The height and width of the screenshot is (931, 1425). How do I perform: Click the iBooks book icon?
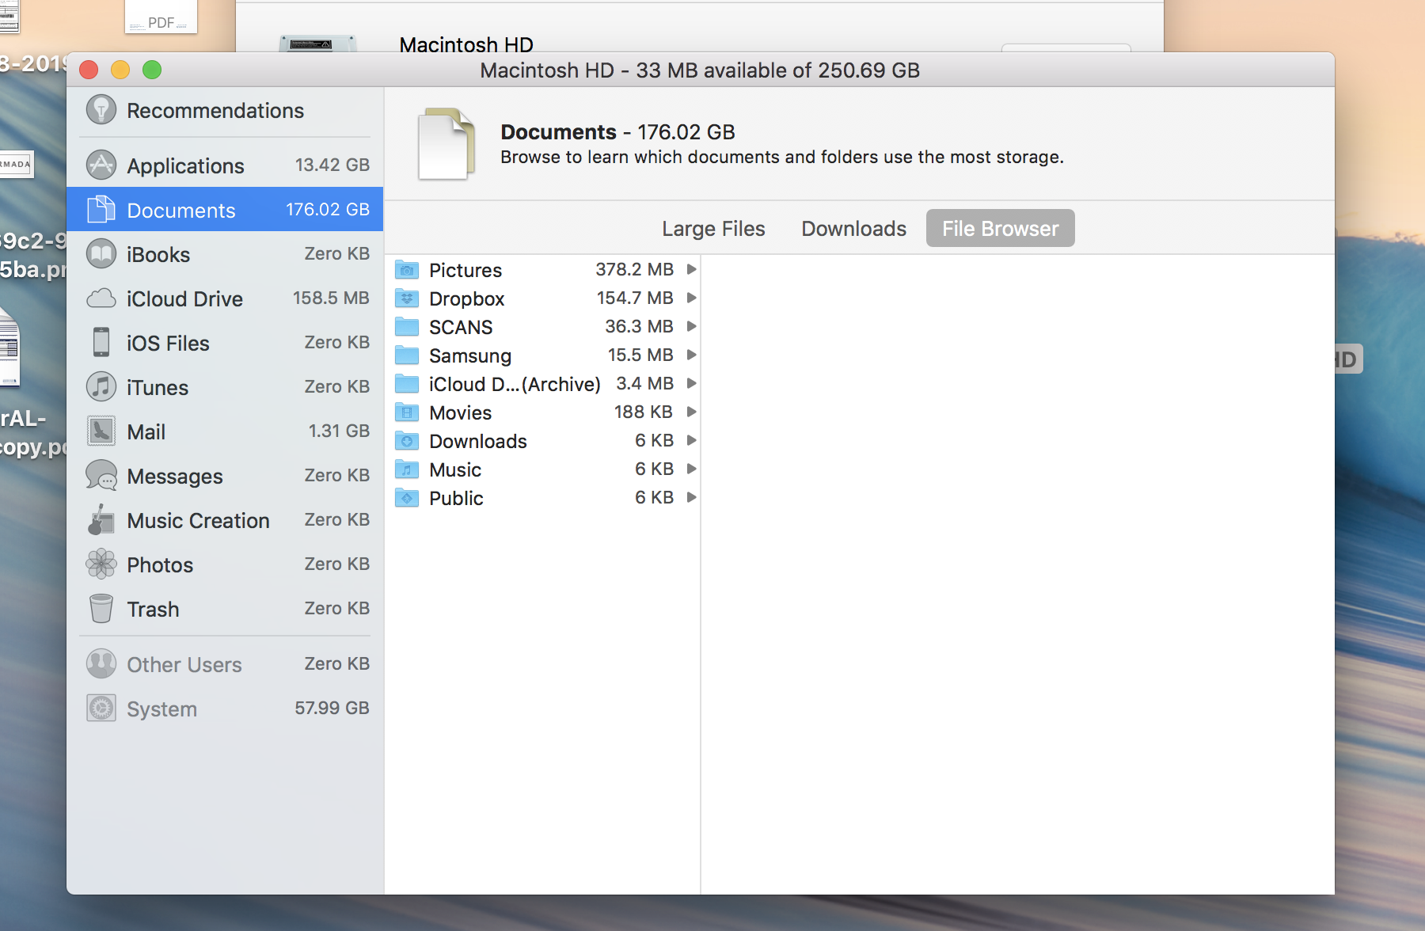(x=101, y=254)
